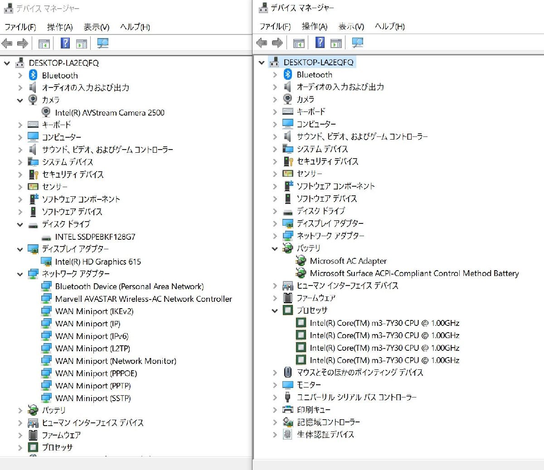The image size is (544, 470).
Task: Click the Forward arrow in left window toolbar
Action: coord(23,44)
